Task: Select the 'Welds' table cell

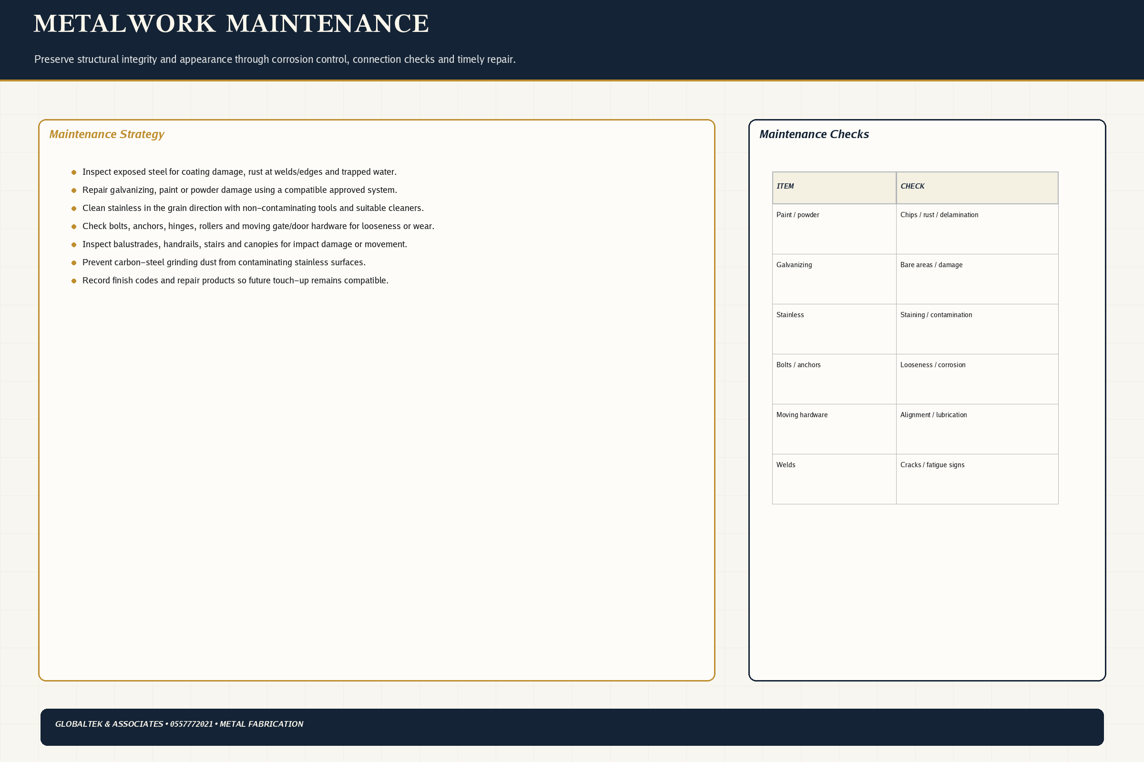Action: [x=834, y=479]
